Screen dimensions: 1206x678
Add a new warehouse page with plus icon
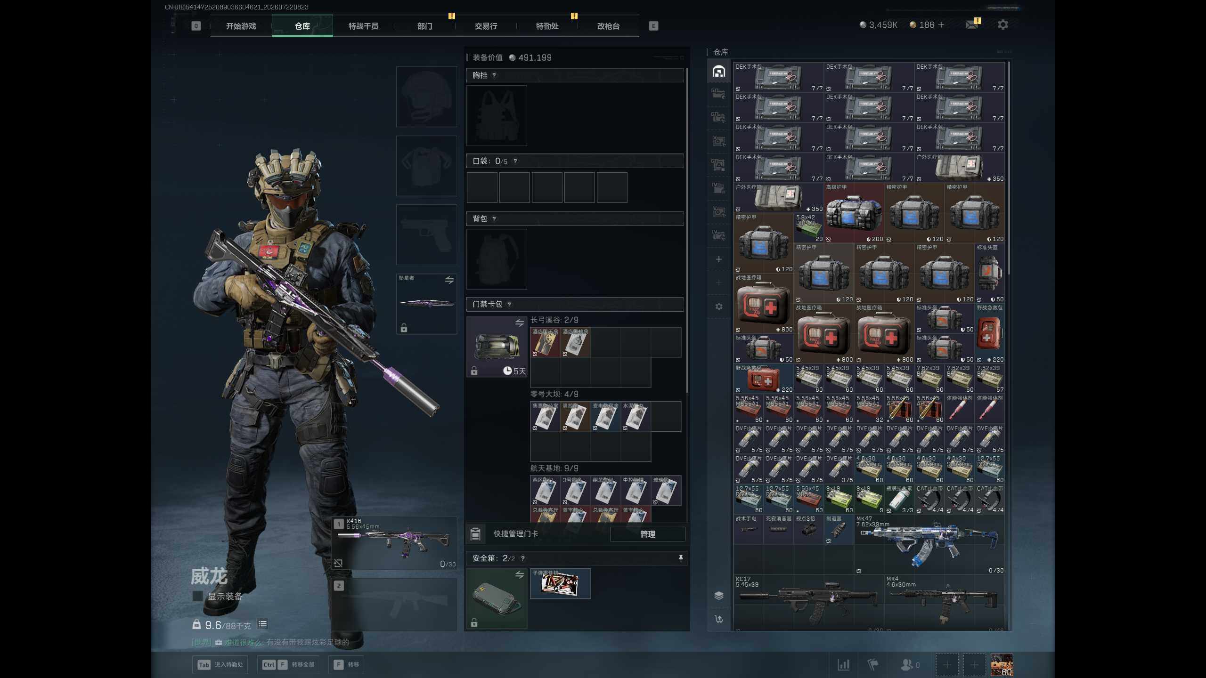[719, 259]
